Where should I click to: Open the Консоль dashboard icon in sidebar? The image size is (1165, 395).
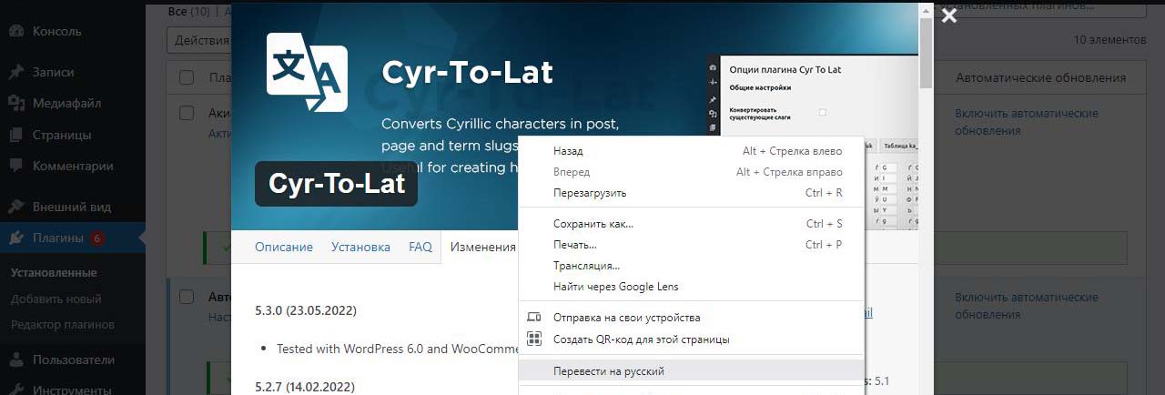[16, 31]
